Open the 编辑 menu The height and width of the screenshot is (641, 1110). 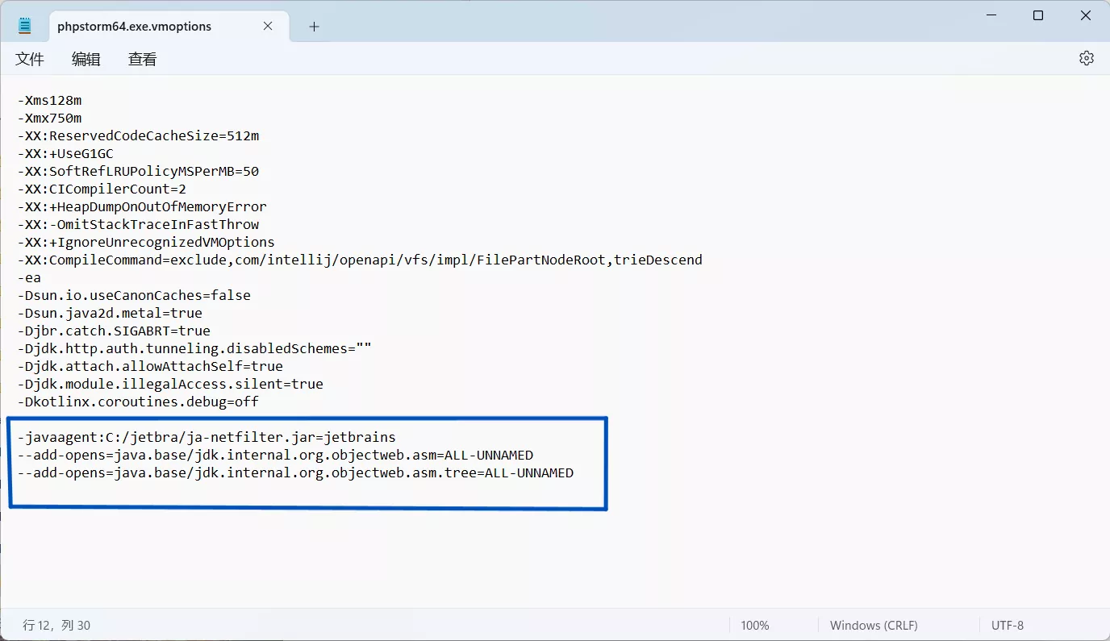point(86,59)
